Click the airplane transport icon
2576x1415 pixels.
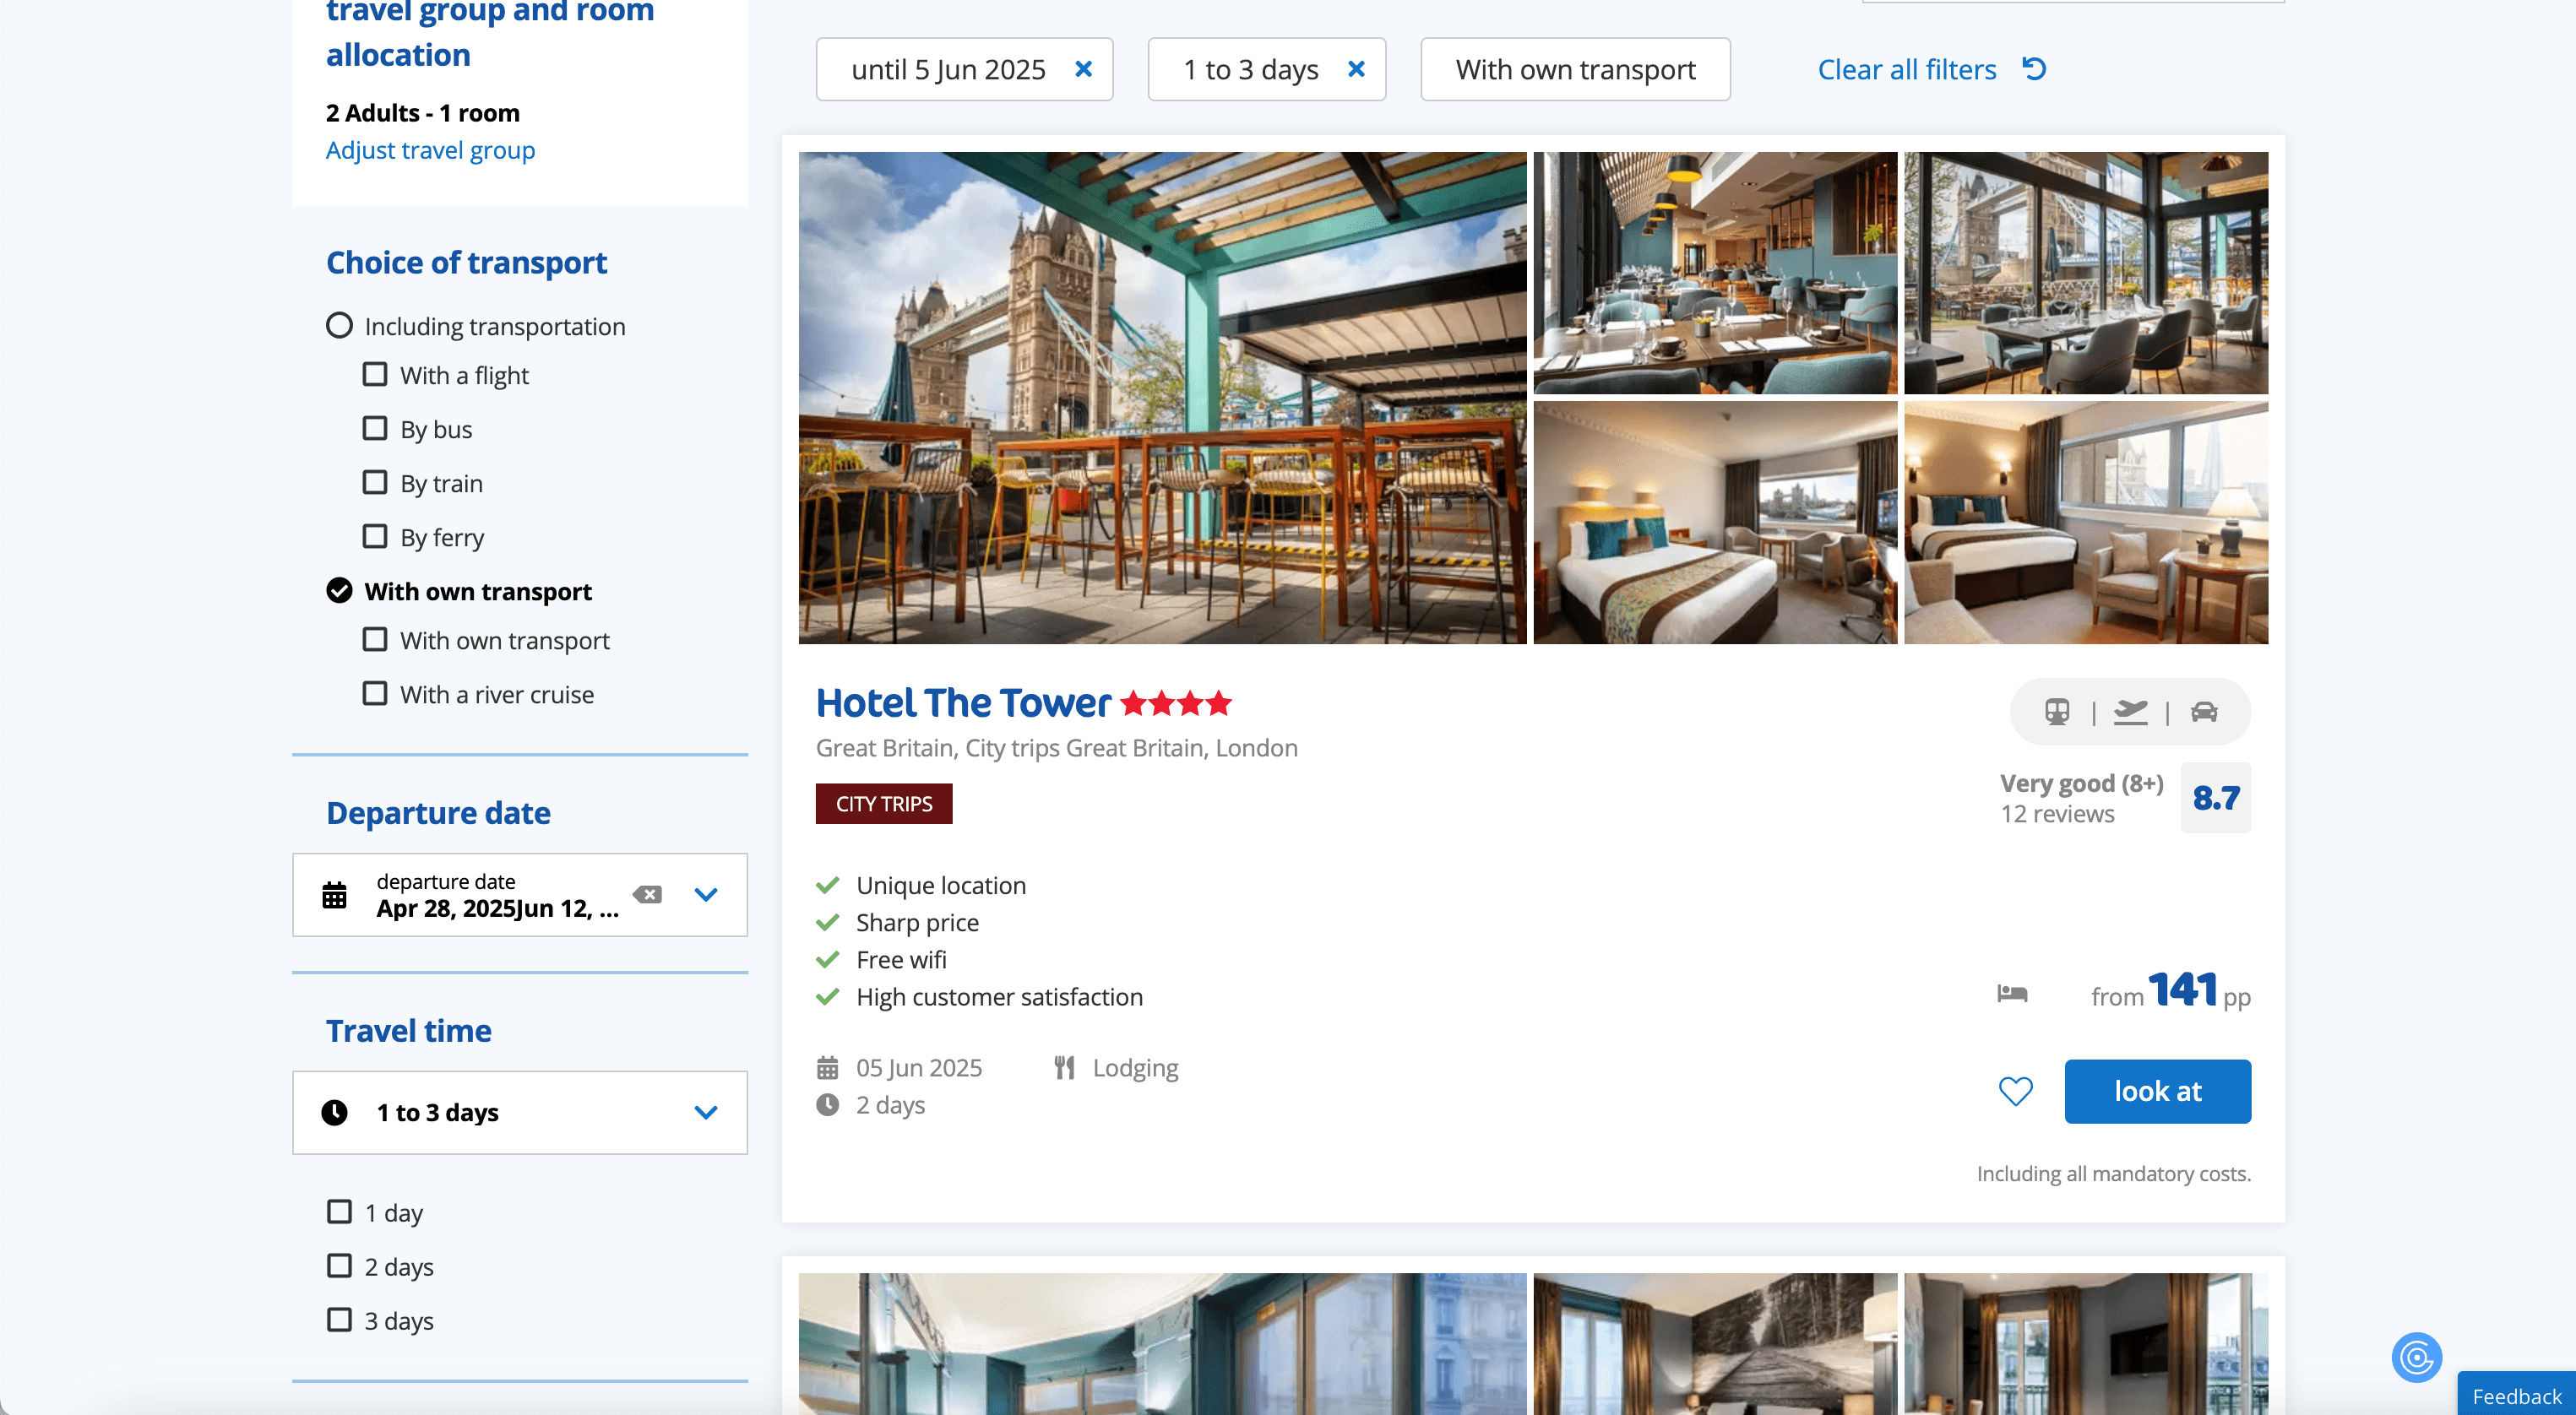click(2130, 712)
